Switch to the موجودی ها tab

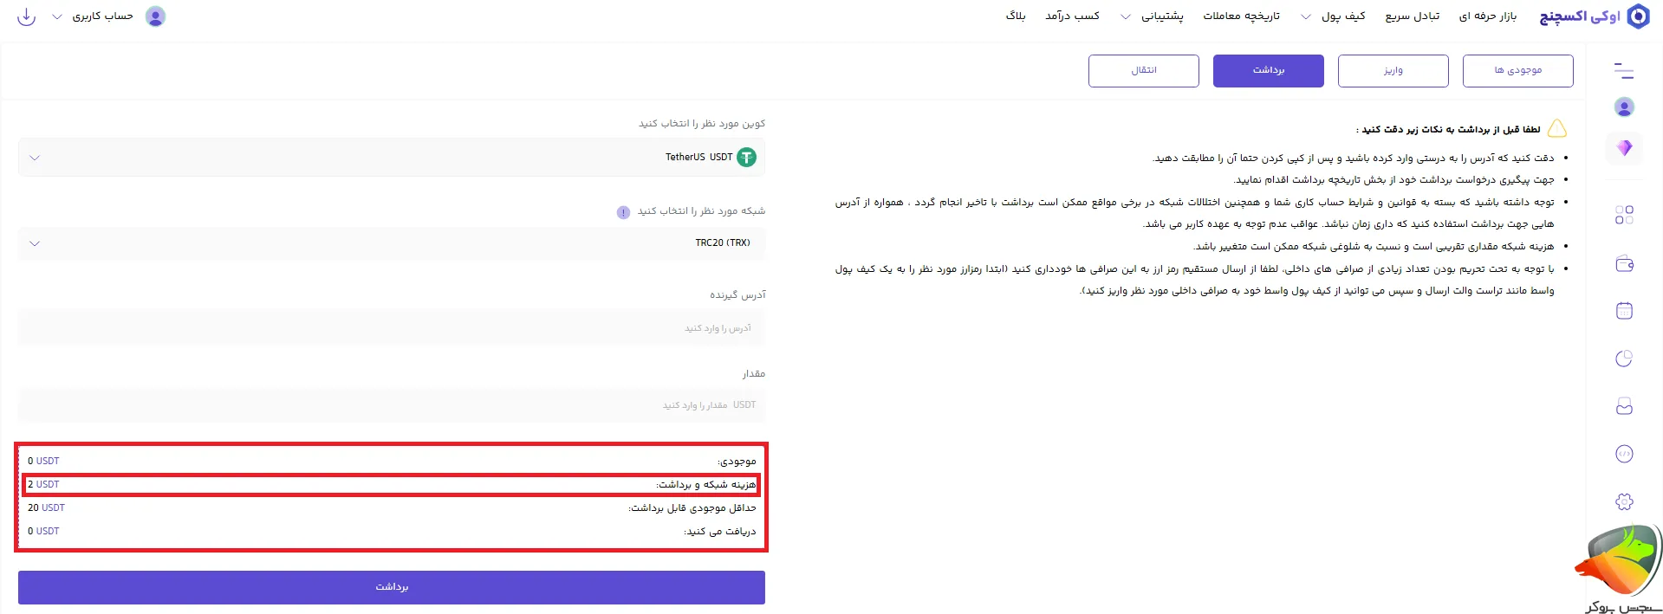tap(1518, 71)
